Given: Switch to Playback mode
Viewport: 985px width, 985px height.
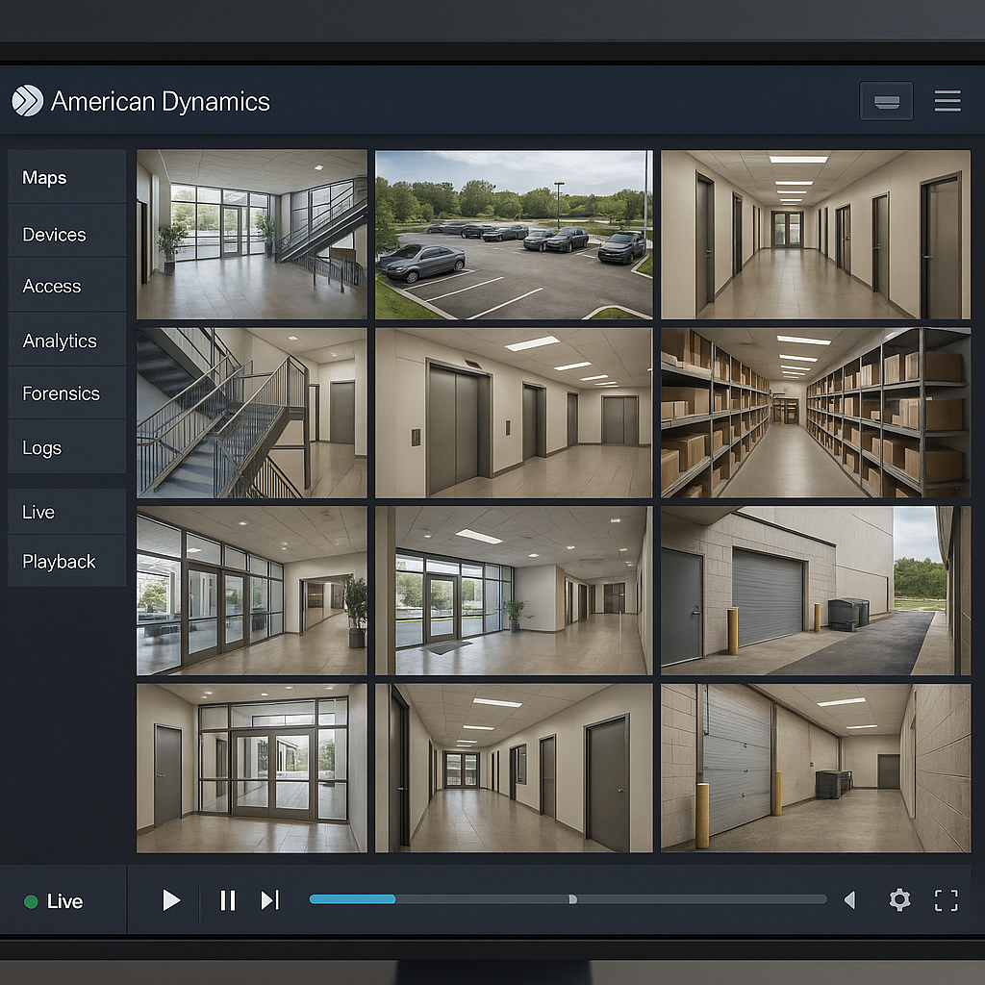Looking at the screenshot, I should click(59, 562).
